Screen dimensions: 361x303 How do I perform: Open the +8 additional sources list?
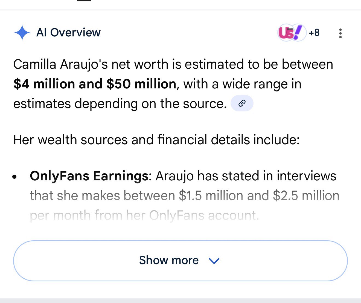(314, 33)
